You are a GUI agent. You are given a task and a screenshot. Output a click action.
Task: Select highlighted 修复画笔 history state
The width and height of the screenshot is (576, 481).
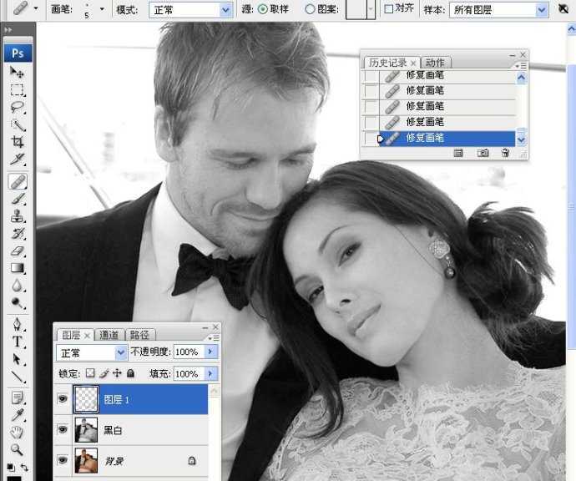pos(447,138)
